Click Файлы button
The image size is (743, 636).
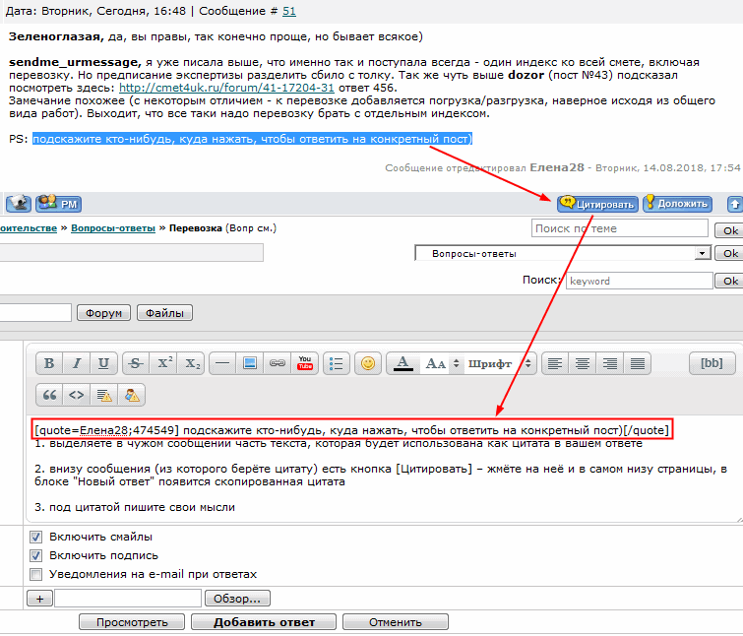(x=164, y=313)
